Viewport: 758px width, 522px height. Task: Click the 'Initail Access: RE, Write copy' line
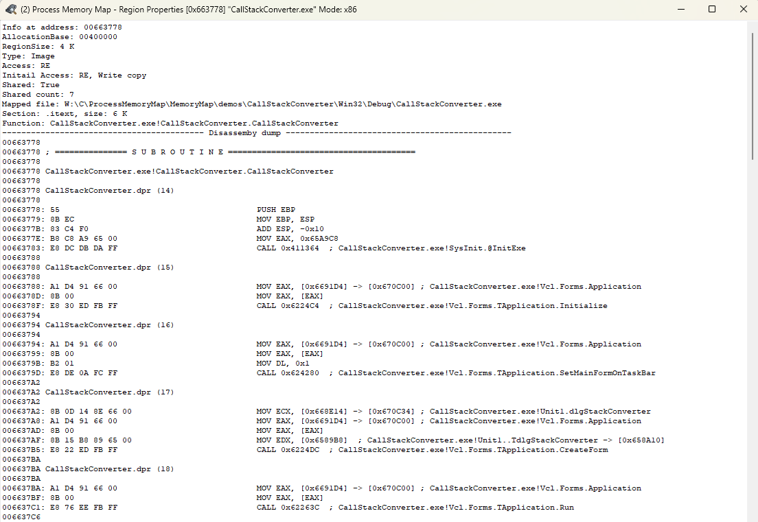[74, 75]
